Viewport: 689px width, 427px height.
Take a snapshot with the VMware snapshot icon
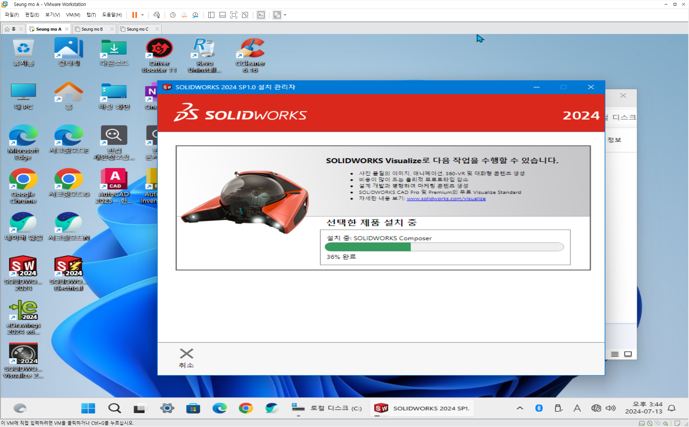pos(172,15)
